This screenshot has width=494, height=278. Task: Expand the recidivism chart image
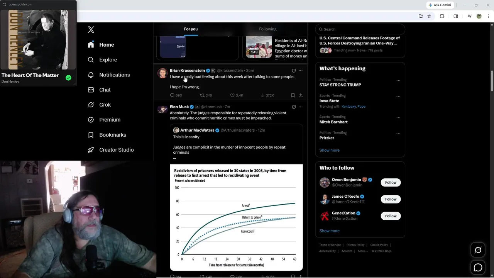tap(236, 217)
